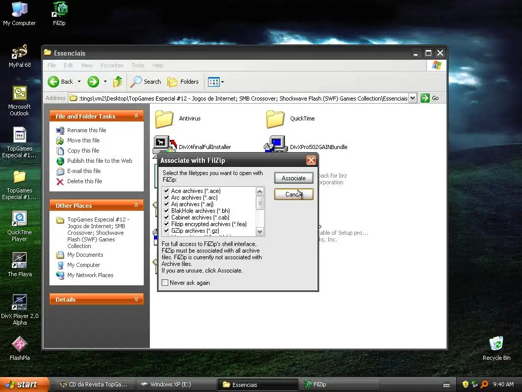
Task: Click the filetype list scrollbar thumb
Action: point(259,203)
